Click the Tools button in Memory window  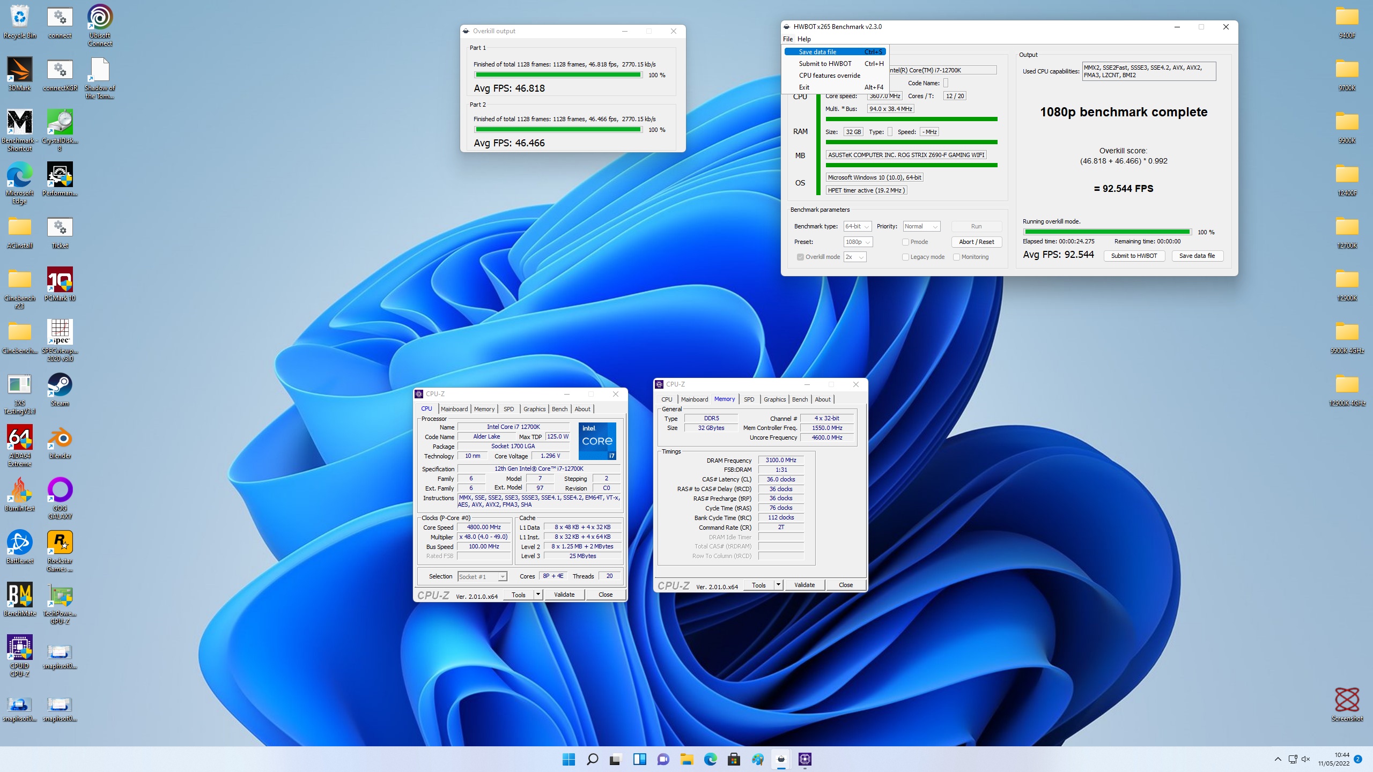tap(759, 585)
